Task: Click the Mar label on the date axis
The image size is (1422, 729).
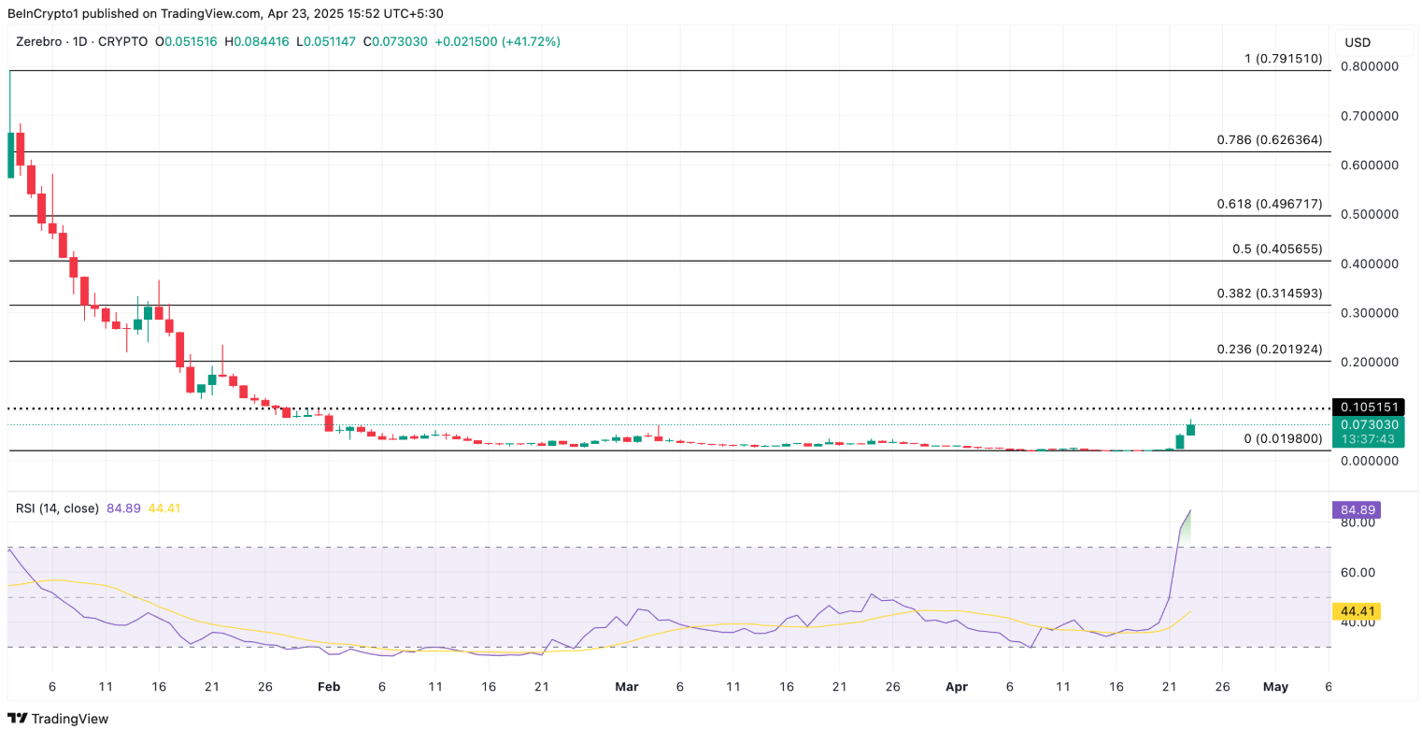Action: coord(626,686)
